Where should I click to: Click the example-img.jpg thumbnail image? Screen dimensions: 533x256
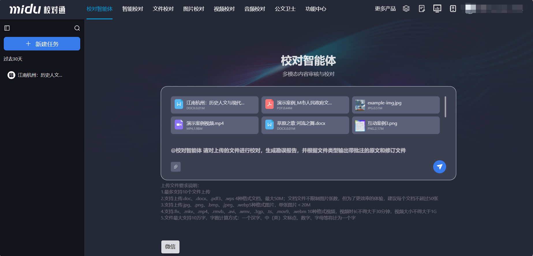click(360, 105)
